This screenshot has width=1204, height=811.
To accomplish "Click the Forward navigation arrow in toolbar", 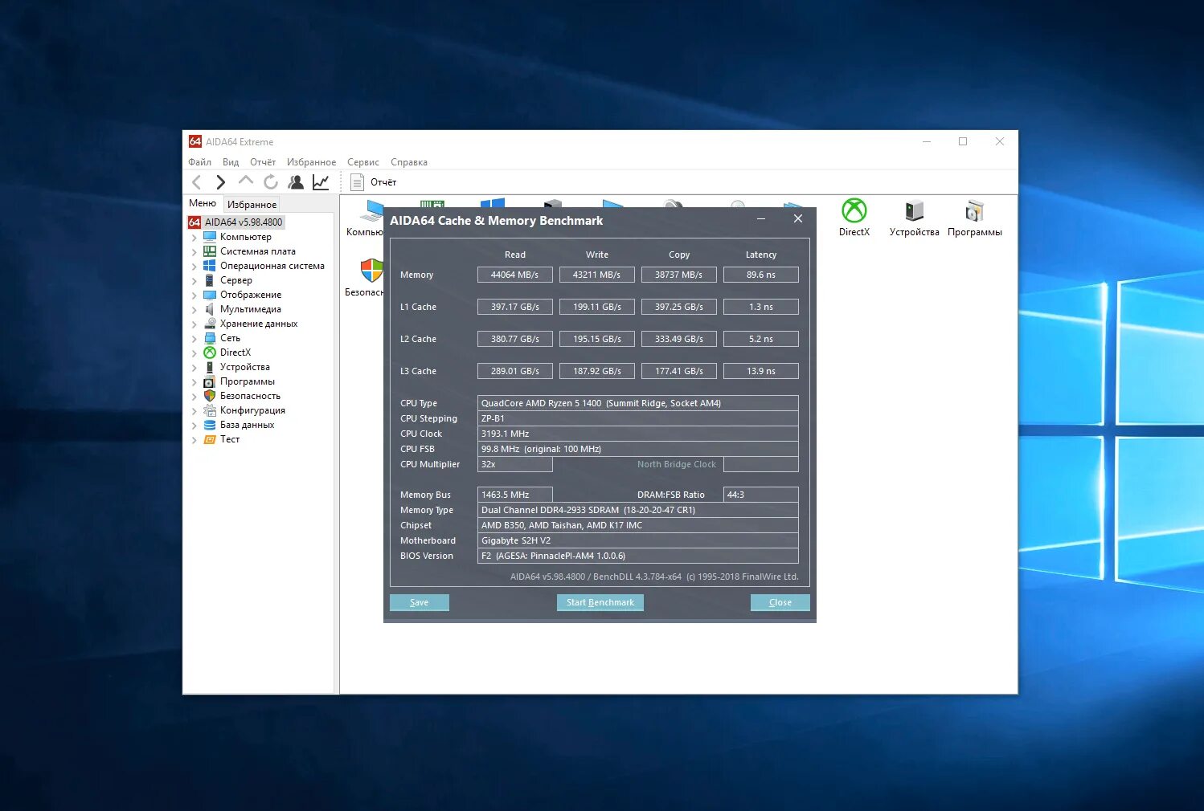I will tap(221, 182).
